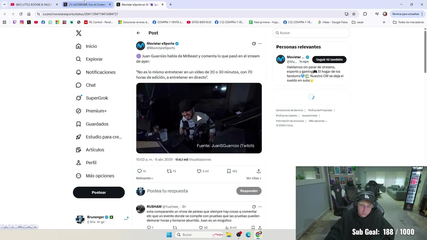This screenshot has height=240, width=427.
Task: Open the Windows Start menu
Action: point(169,235)
